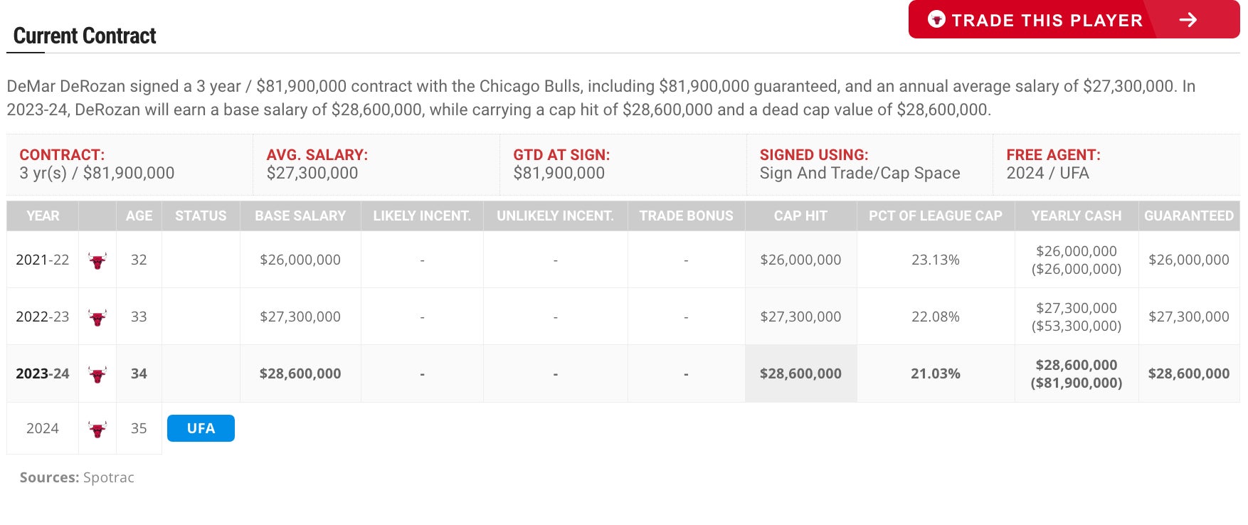Image resolution: width=1248 pixels, height=525 pixels.
Task: Click the TRADE BONUS column header
Action: click(686, 216)
